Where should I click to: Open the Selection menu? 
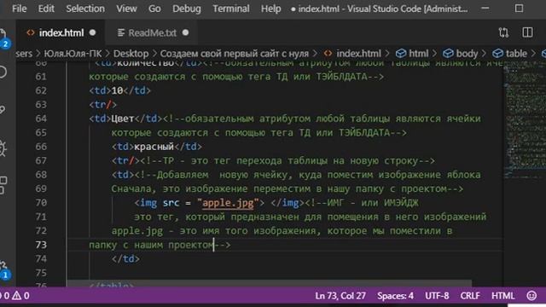tap(85, 9)
